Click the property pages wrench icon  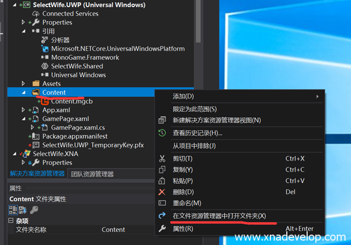pyautogui.click(x=34, y=209)
